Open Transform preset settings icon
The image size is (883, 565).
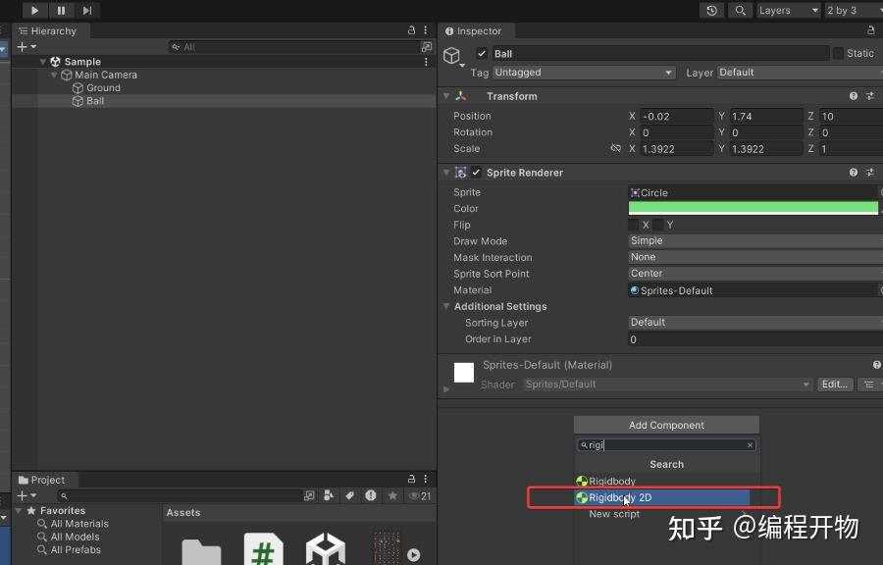click(870, 96)
